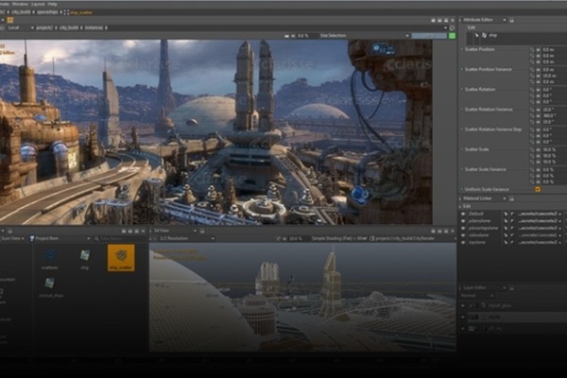Click the project://city_build/CityRender path
Image resolution: width=567 pixels, height=378 pixels.
pos(405,238)
